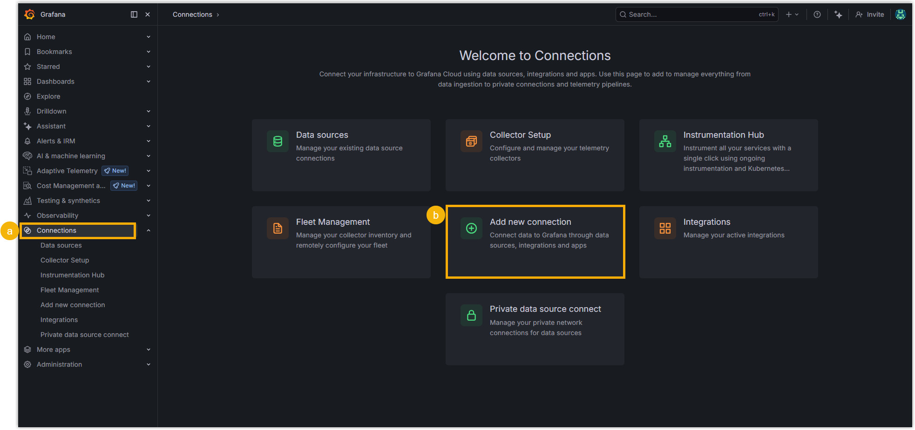Image resolution: width=915 pixels, height=430 pixels.
Task: Expand the Observability section chevron
Action: tap(149, 215)
